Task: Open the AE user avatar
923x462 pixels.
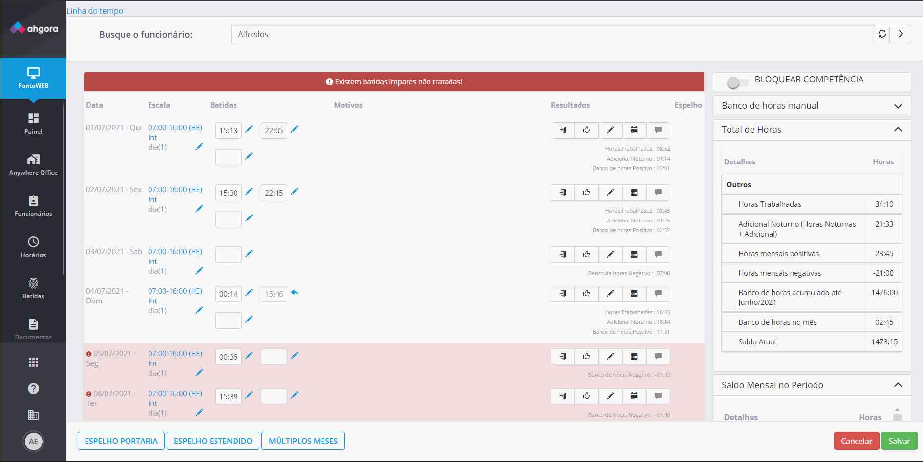Action: (33, 442)
